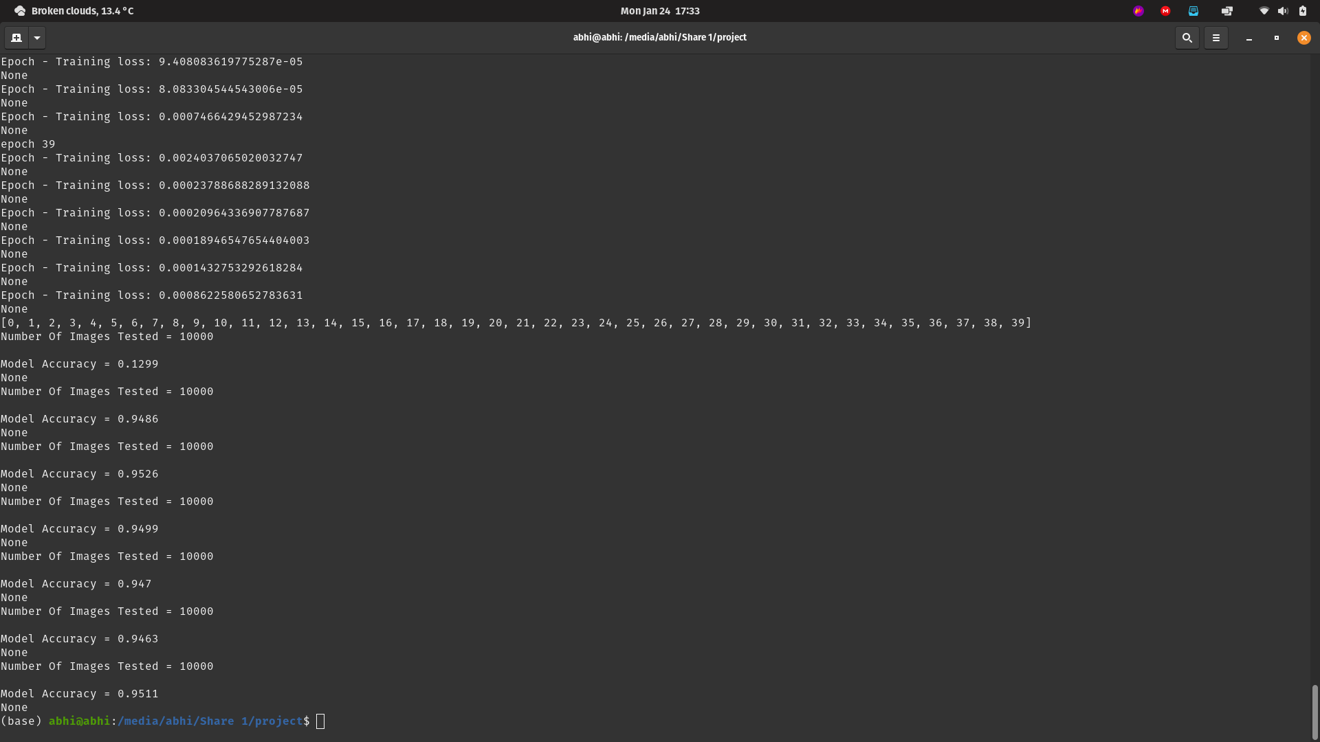Open the MEGA sync tray icon
Viewport: 1320px width, 742px height.
pos(1165,11)
